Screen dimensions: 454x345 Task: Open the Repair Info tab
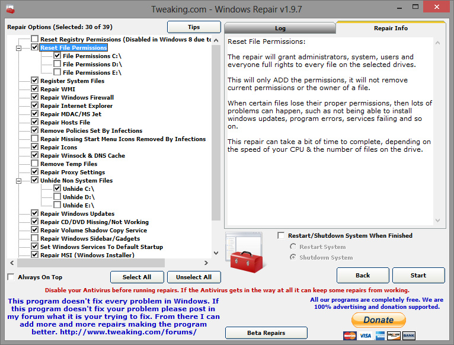click(391, 28)
